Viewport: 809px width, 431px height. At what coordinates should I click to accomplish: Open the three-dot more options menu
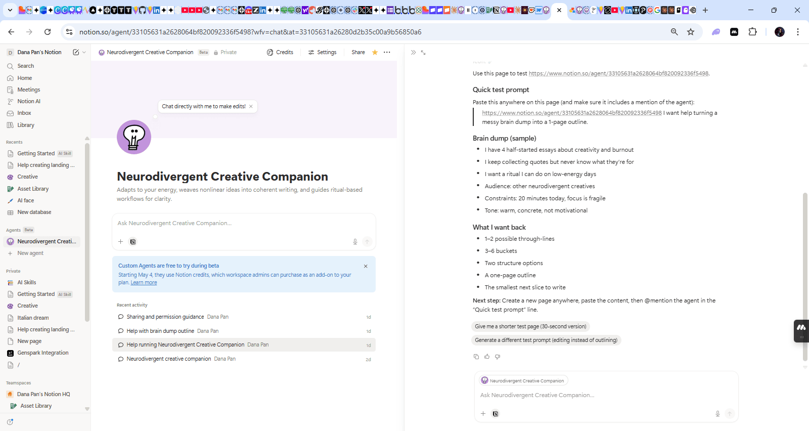click(x=387, y=52)
